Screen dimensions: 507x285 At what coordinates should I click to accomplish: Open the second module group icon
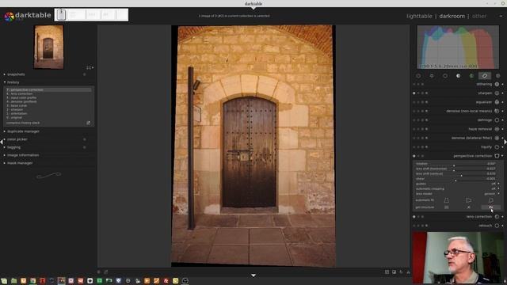[432, 76]
